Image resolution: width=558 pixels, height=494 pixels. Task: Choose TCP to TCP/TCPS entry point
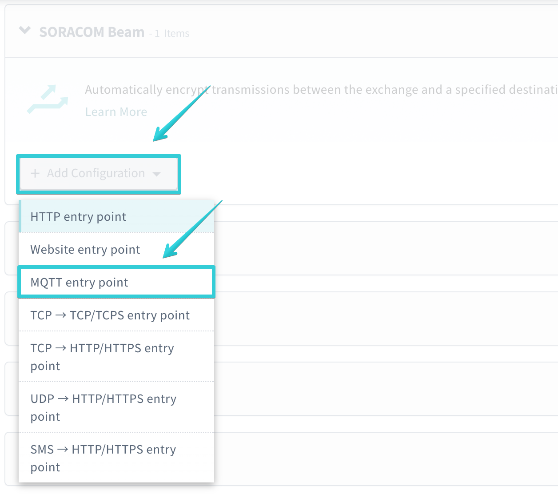click(110, 315)
